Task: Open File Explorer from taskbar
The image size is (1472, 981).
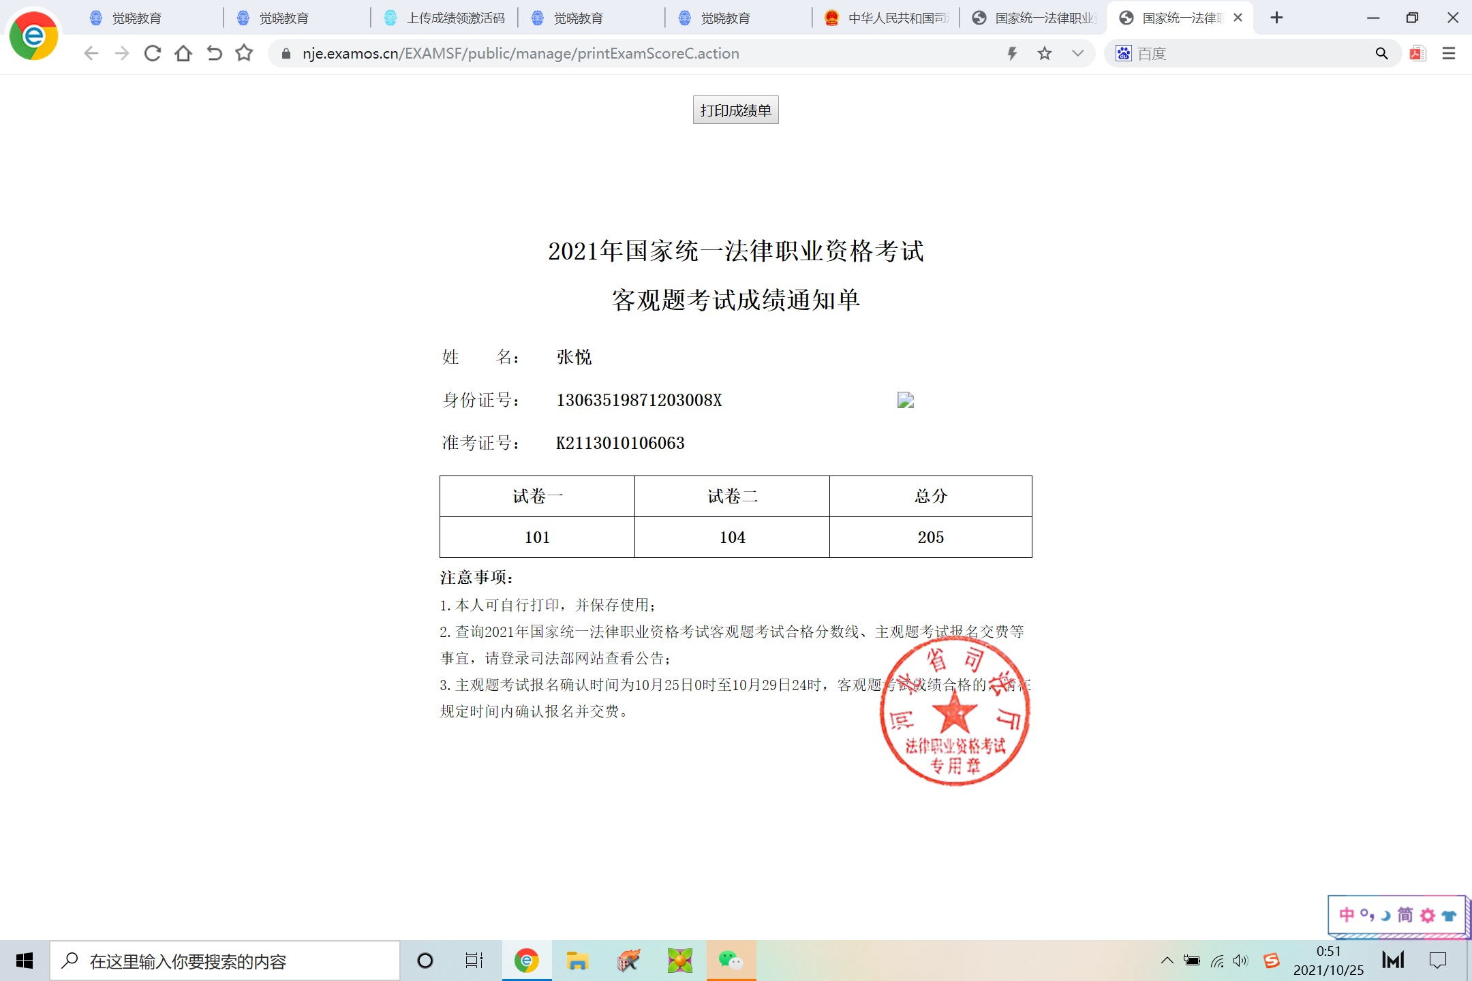Action: [x=577, y=961]
